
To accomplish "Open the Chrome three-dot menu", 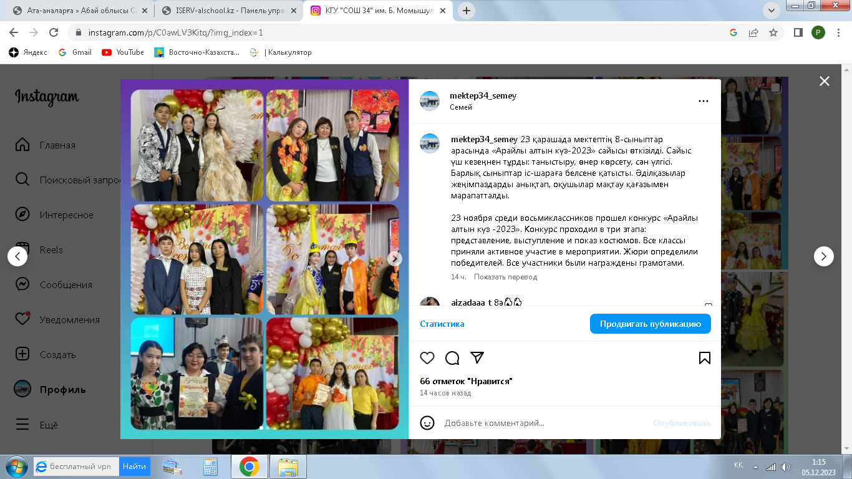I will 838,32.
